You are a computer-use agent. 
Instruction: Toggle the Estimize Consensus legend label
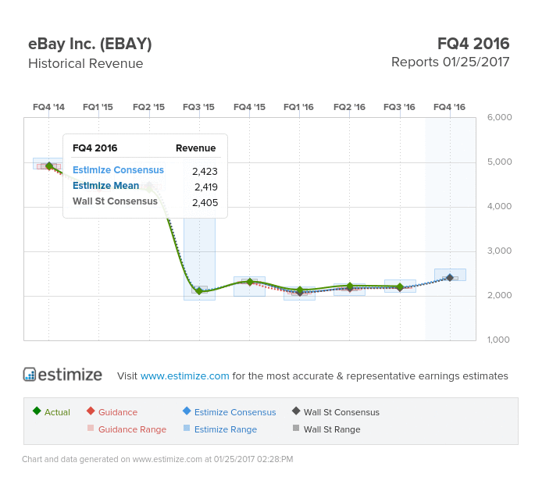point(235,412)
